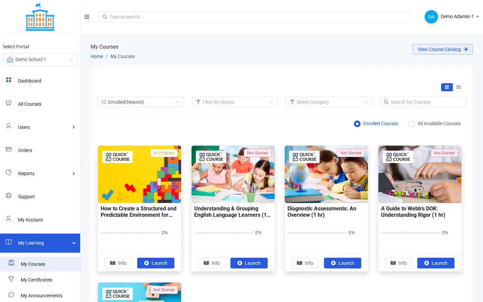Open the Enrolled(Newest) sort dropdown
Viewport: 483px width, 302px height.
[x=141, y=102]
